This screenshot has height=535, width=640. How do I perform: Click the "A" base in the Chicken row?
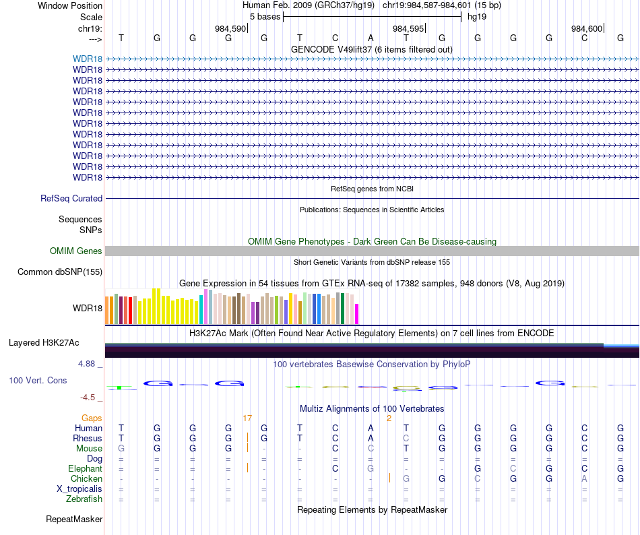(585, 478)
